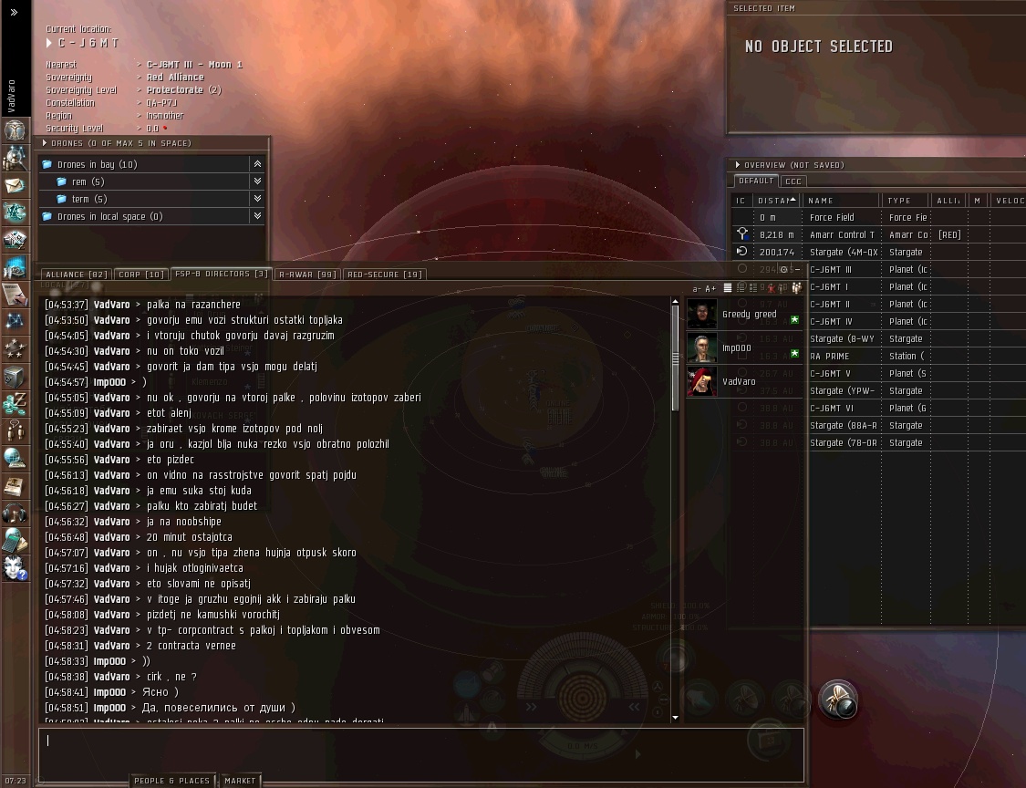Open the Character Sheet icon in sidebar

15,130
